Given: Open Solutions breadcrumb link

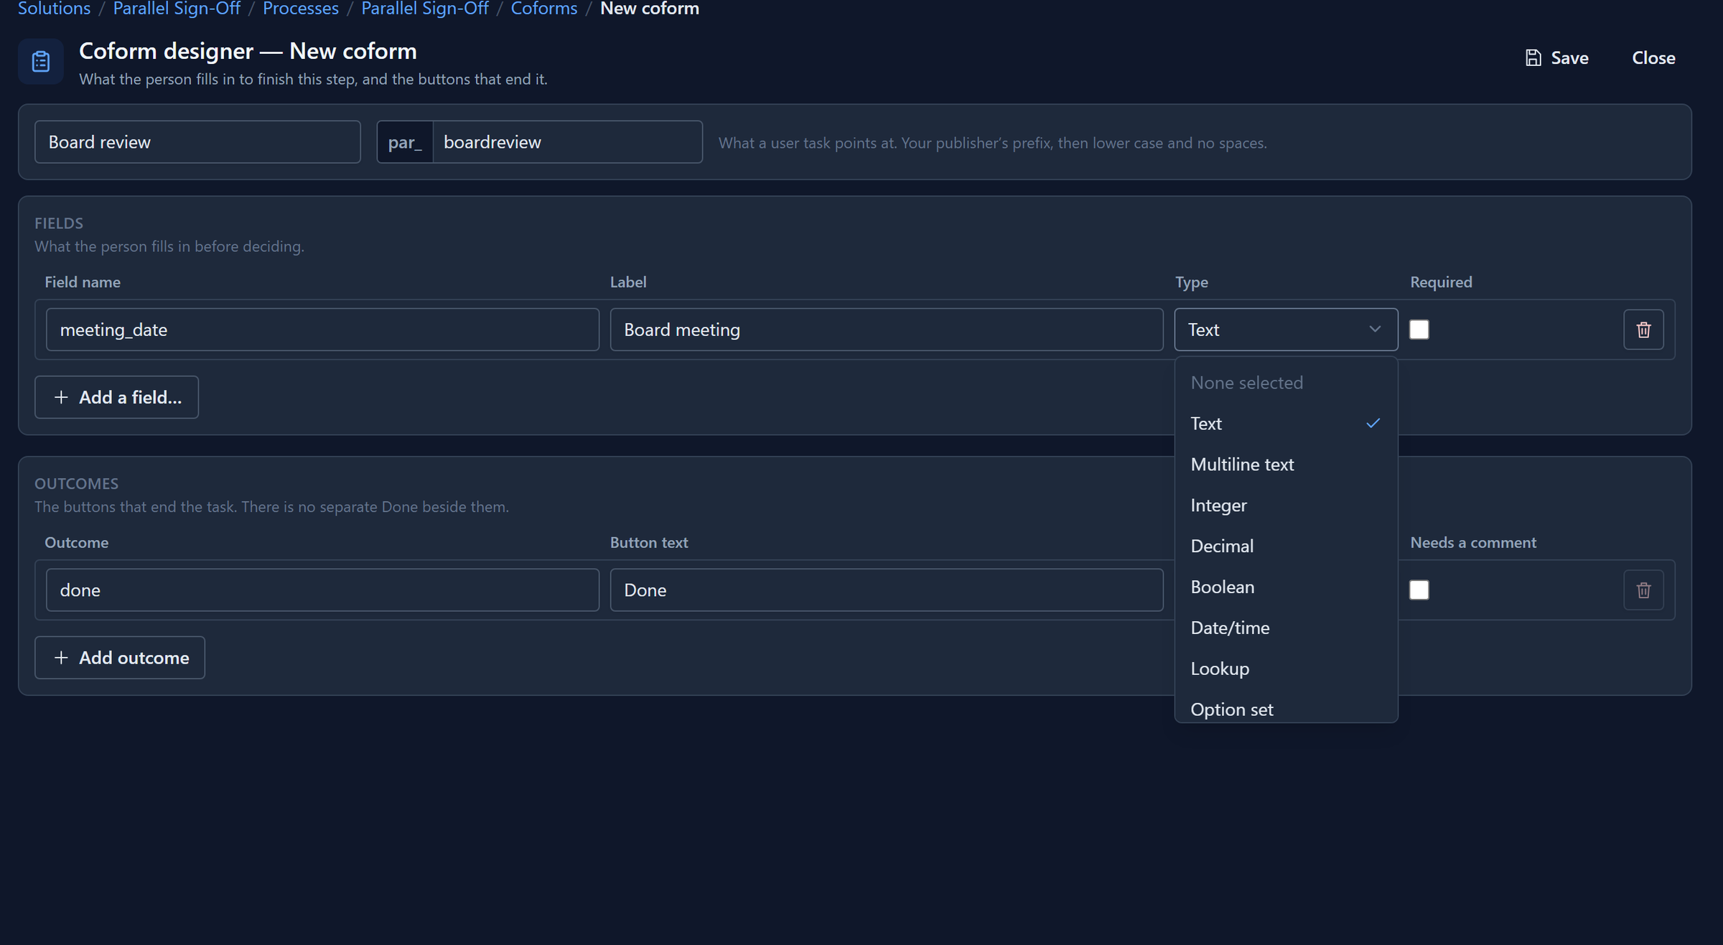Looking at the screenshot, I should coord(55,9).
